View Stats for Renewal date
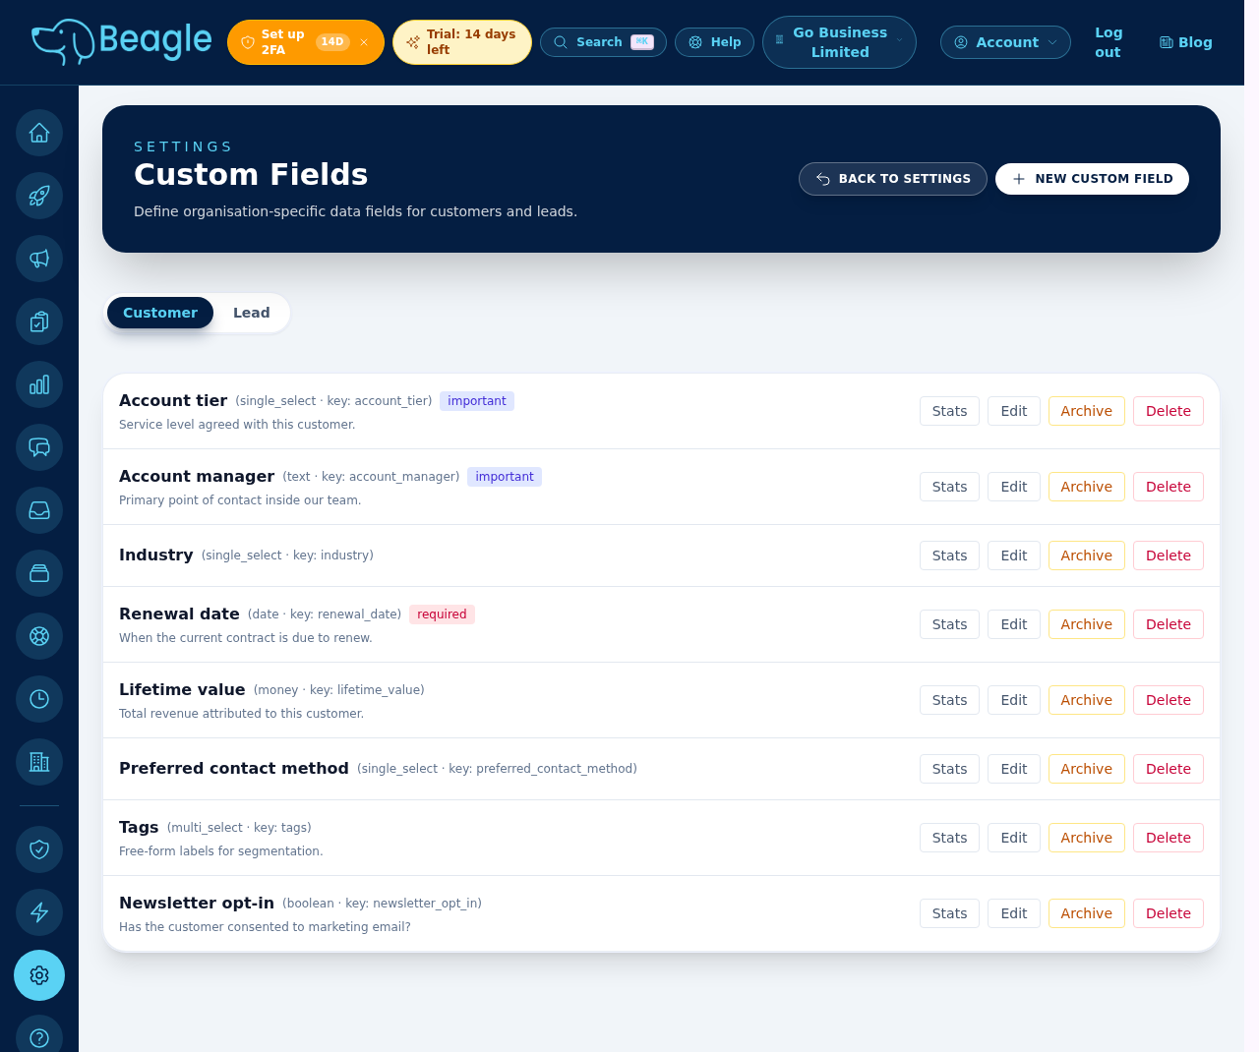The height and width of the screenshot is (1052, 1259). 949,624
